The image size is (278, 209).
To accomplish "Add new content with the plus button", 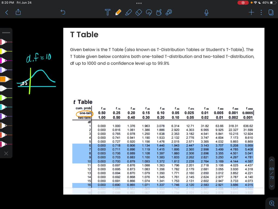I will (251, 12).
